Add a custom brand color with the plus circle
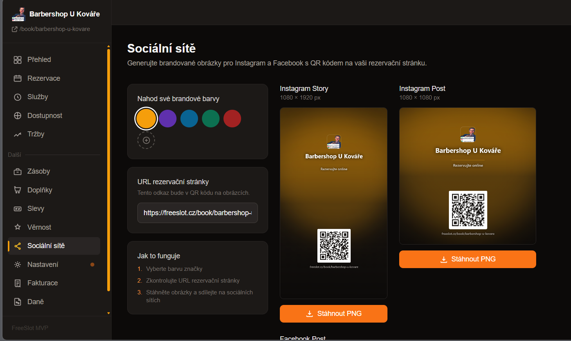Screen dimensions: 571x341 click(146, 140)
